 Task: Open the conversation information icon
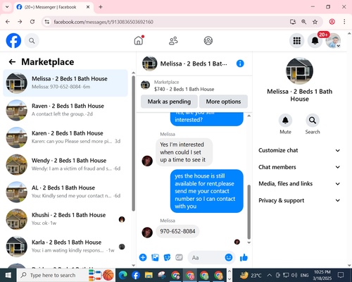click(x=240, y=63)
